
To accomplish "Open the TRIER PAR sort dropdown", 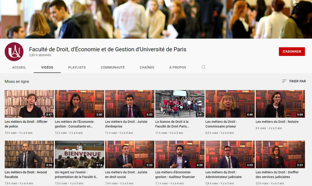I will click(x=294, y=81).
